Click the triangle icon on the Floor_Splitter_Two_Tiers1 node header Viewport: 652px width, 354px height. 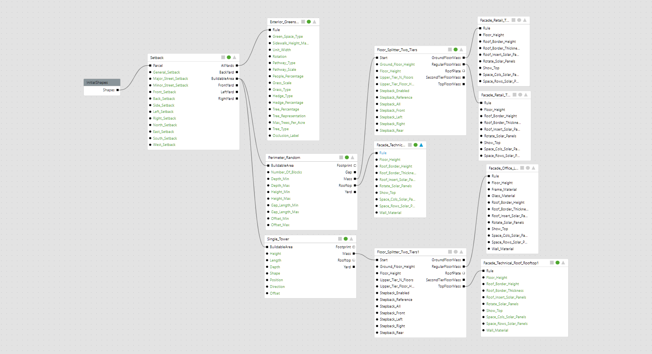461,252
